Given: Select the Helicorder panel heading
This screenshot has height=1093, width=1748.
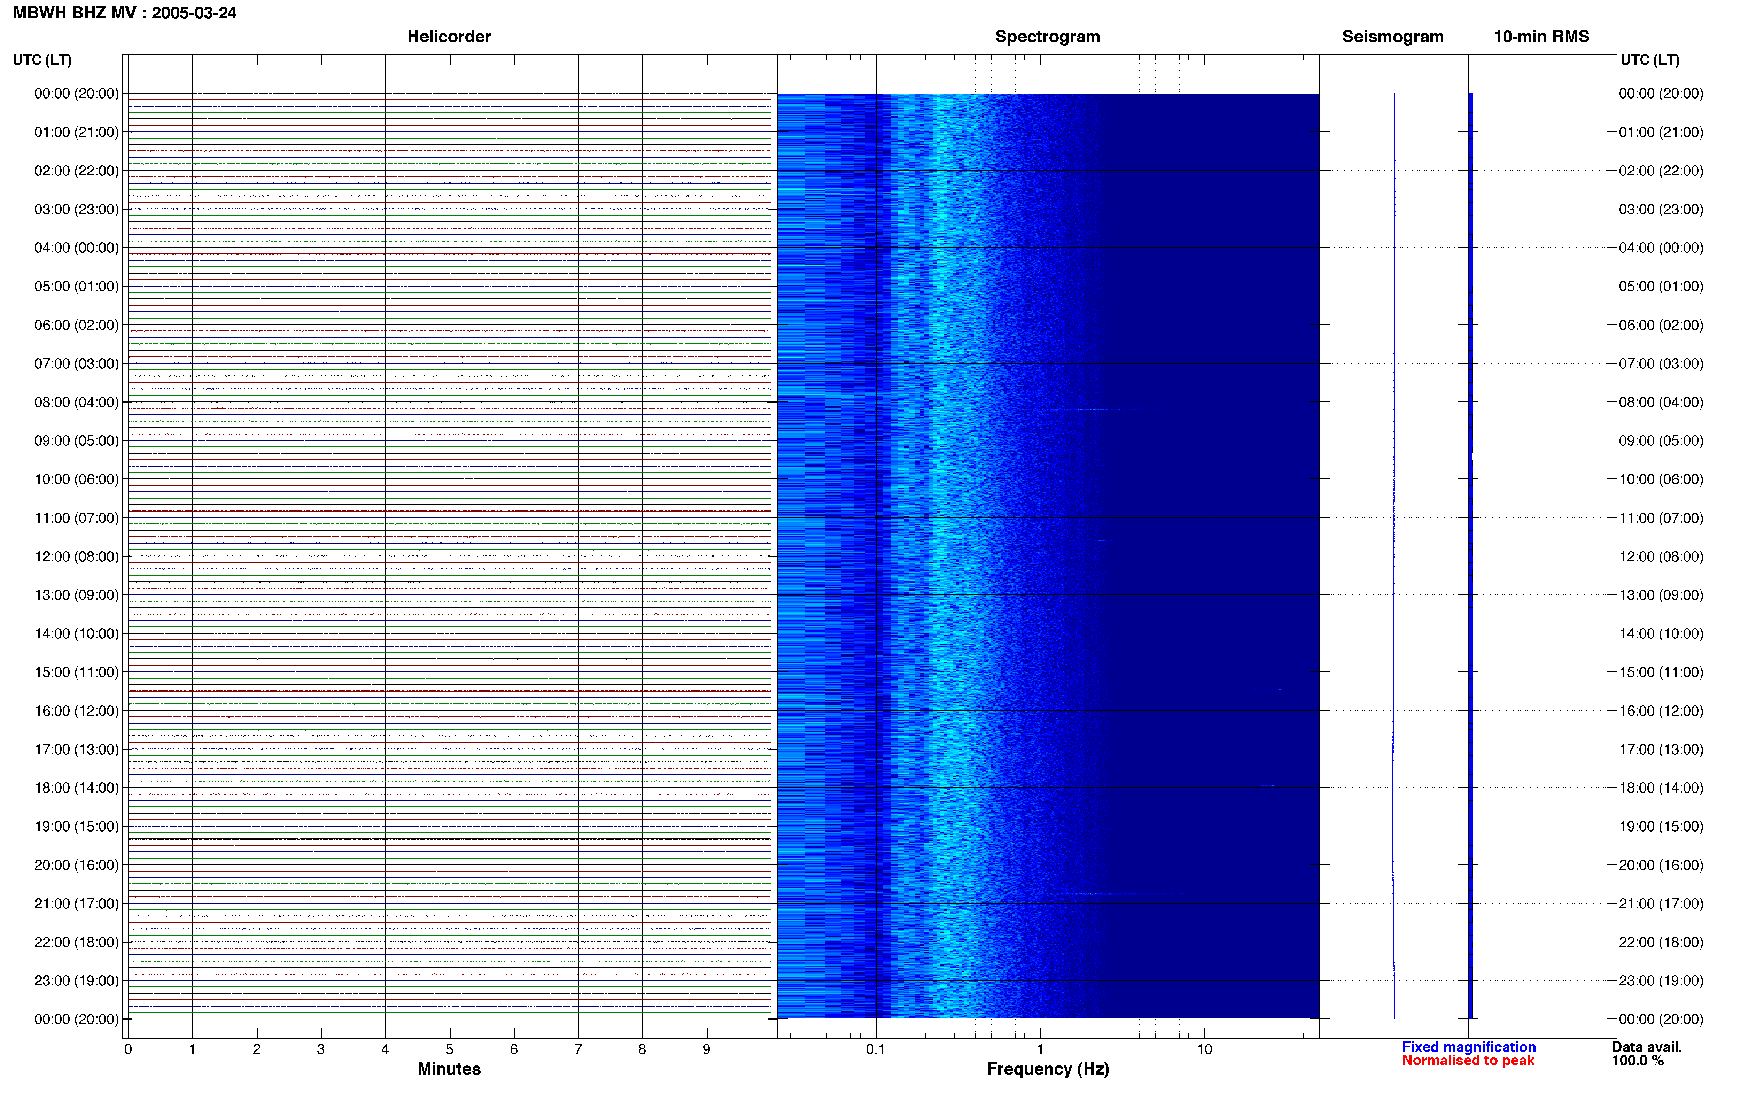Looking at the screenshot, I should (449, 36).
